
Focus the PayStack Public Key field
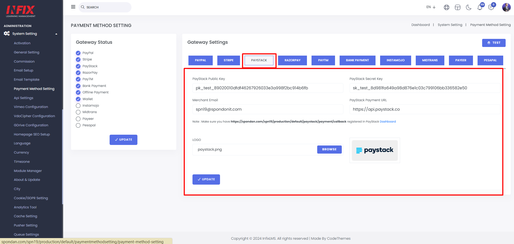268,88
